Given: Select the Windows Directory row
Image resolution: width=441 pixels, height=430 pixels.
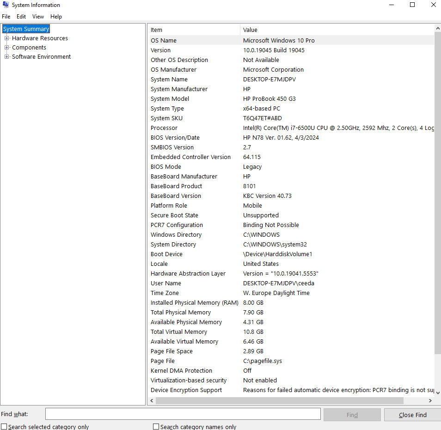Looking at the screenshot, I should [x=291, y=234].
